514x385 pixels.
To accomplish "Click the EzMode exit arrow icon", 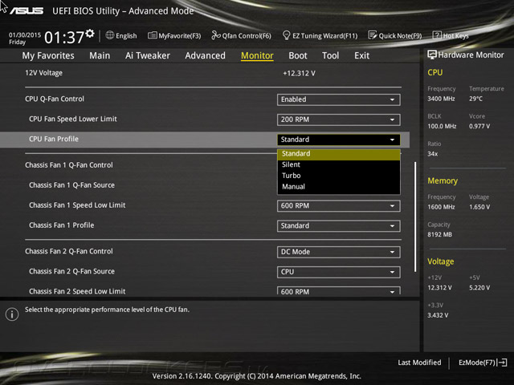I will tap(502, 363).
